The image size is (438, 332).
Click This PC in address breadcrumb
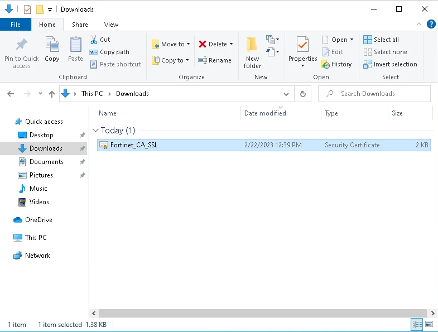pos(92,94)
